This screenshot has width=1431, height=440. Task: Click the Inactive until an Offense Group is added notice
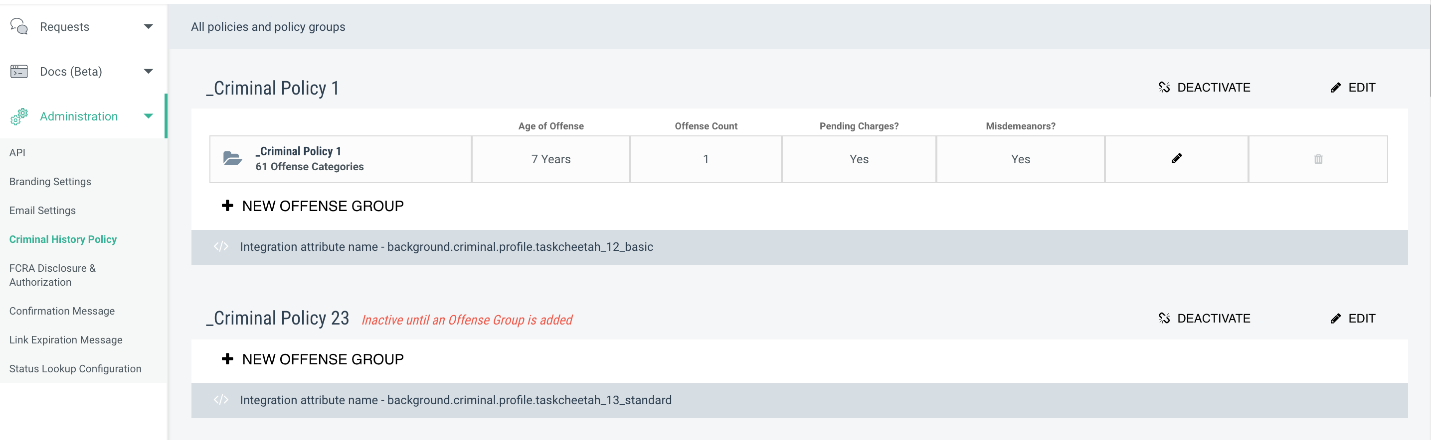click(467, 320)
